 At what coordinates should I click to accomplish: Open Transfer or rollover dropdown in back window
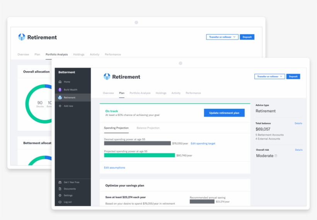[222, 37]
